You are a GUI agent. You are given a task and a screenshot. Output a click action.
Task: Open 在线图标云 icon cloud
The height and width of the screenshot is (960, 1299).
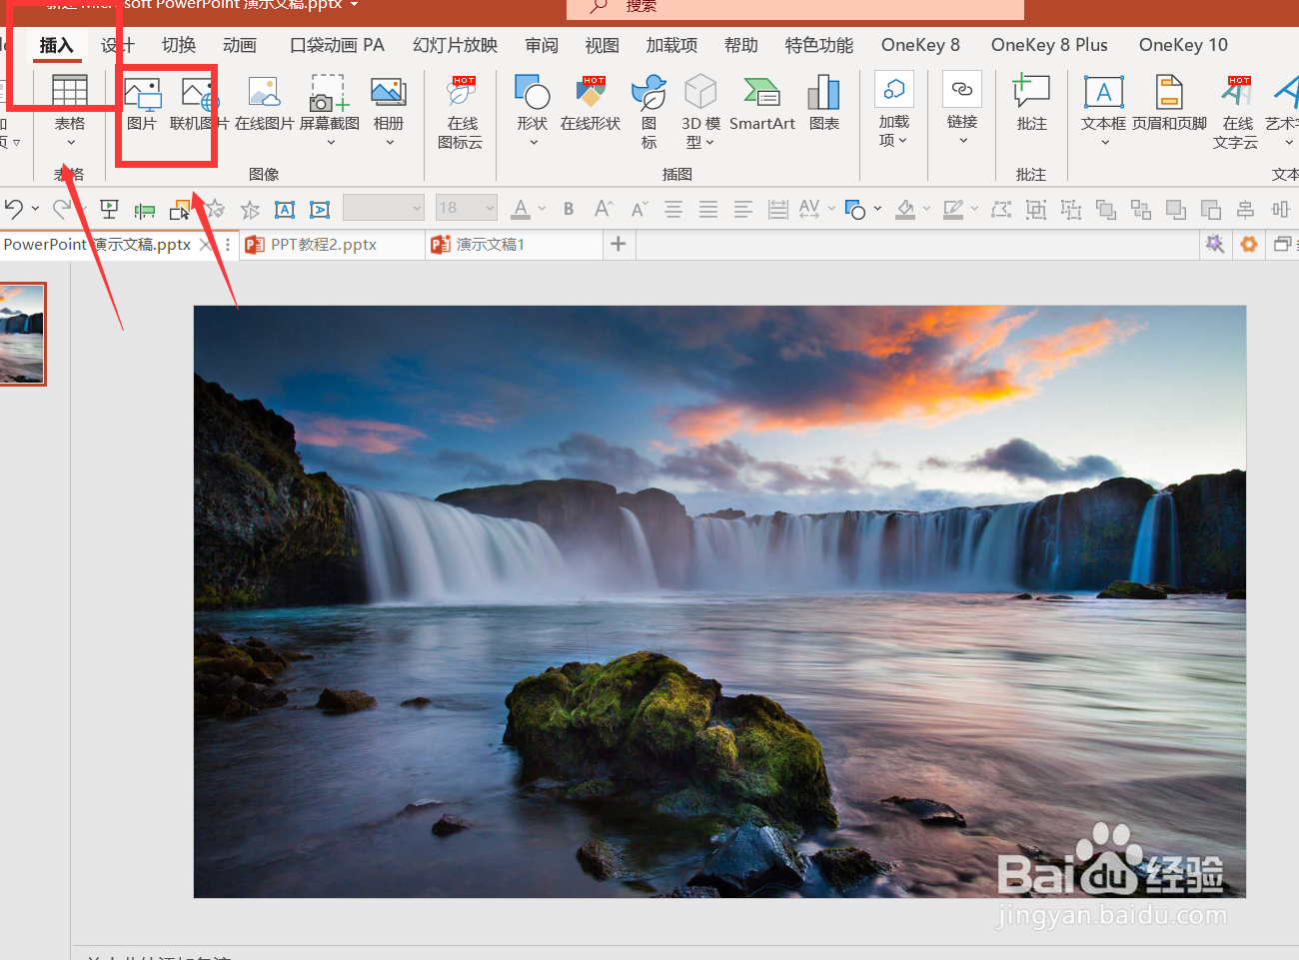click(461, 112)
